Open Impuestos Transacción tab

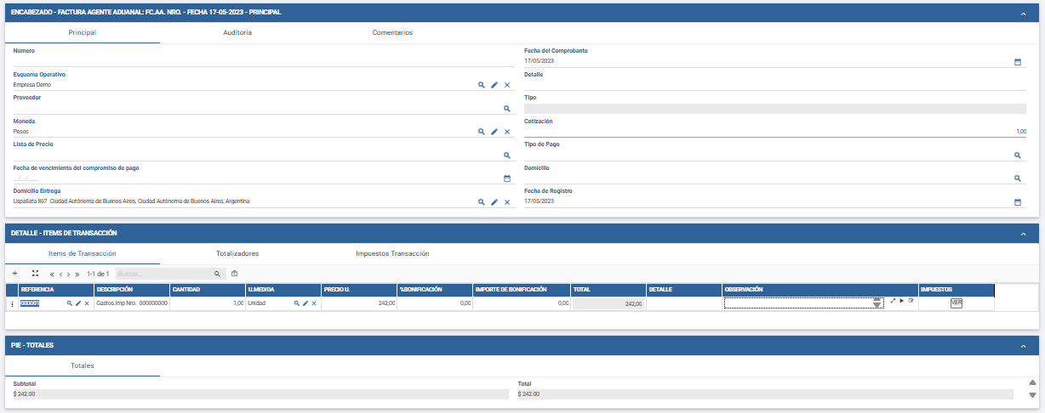(392, 253)
